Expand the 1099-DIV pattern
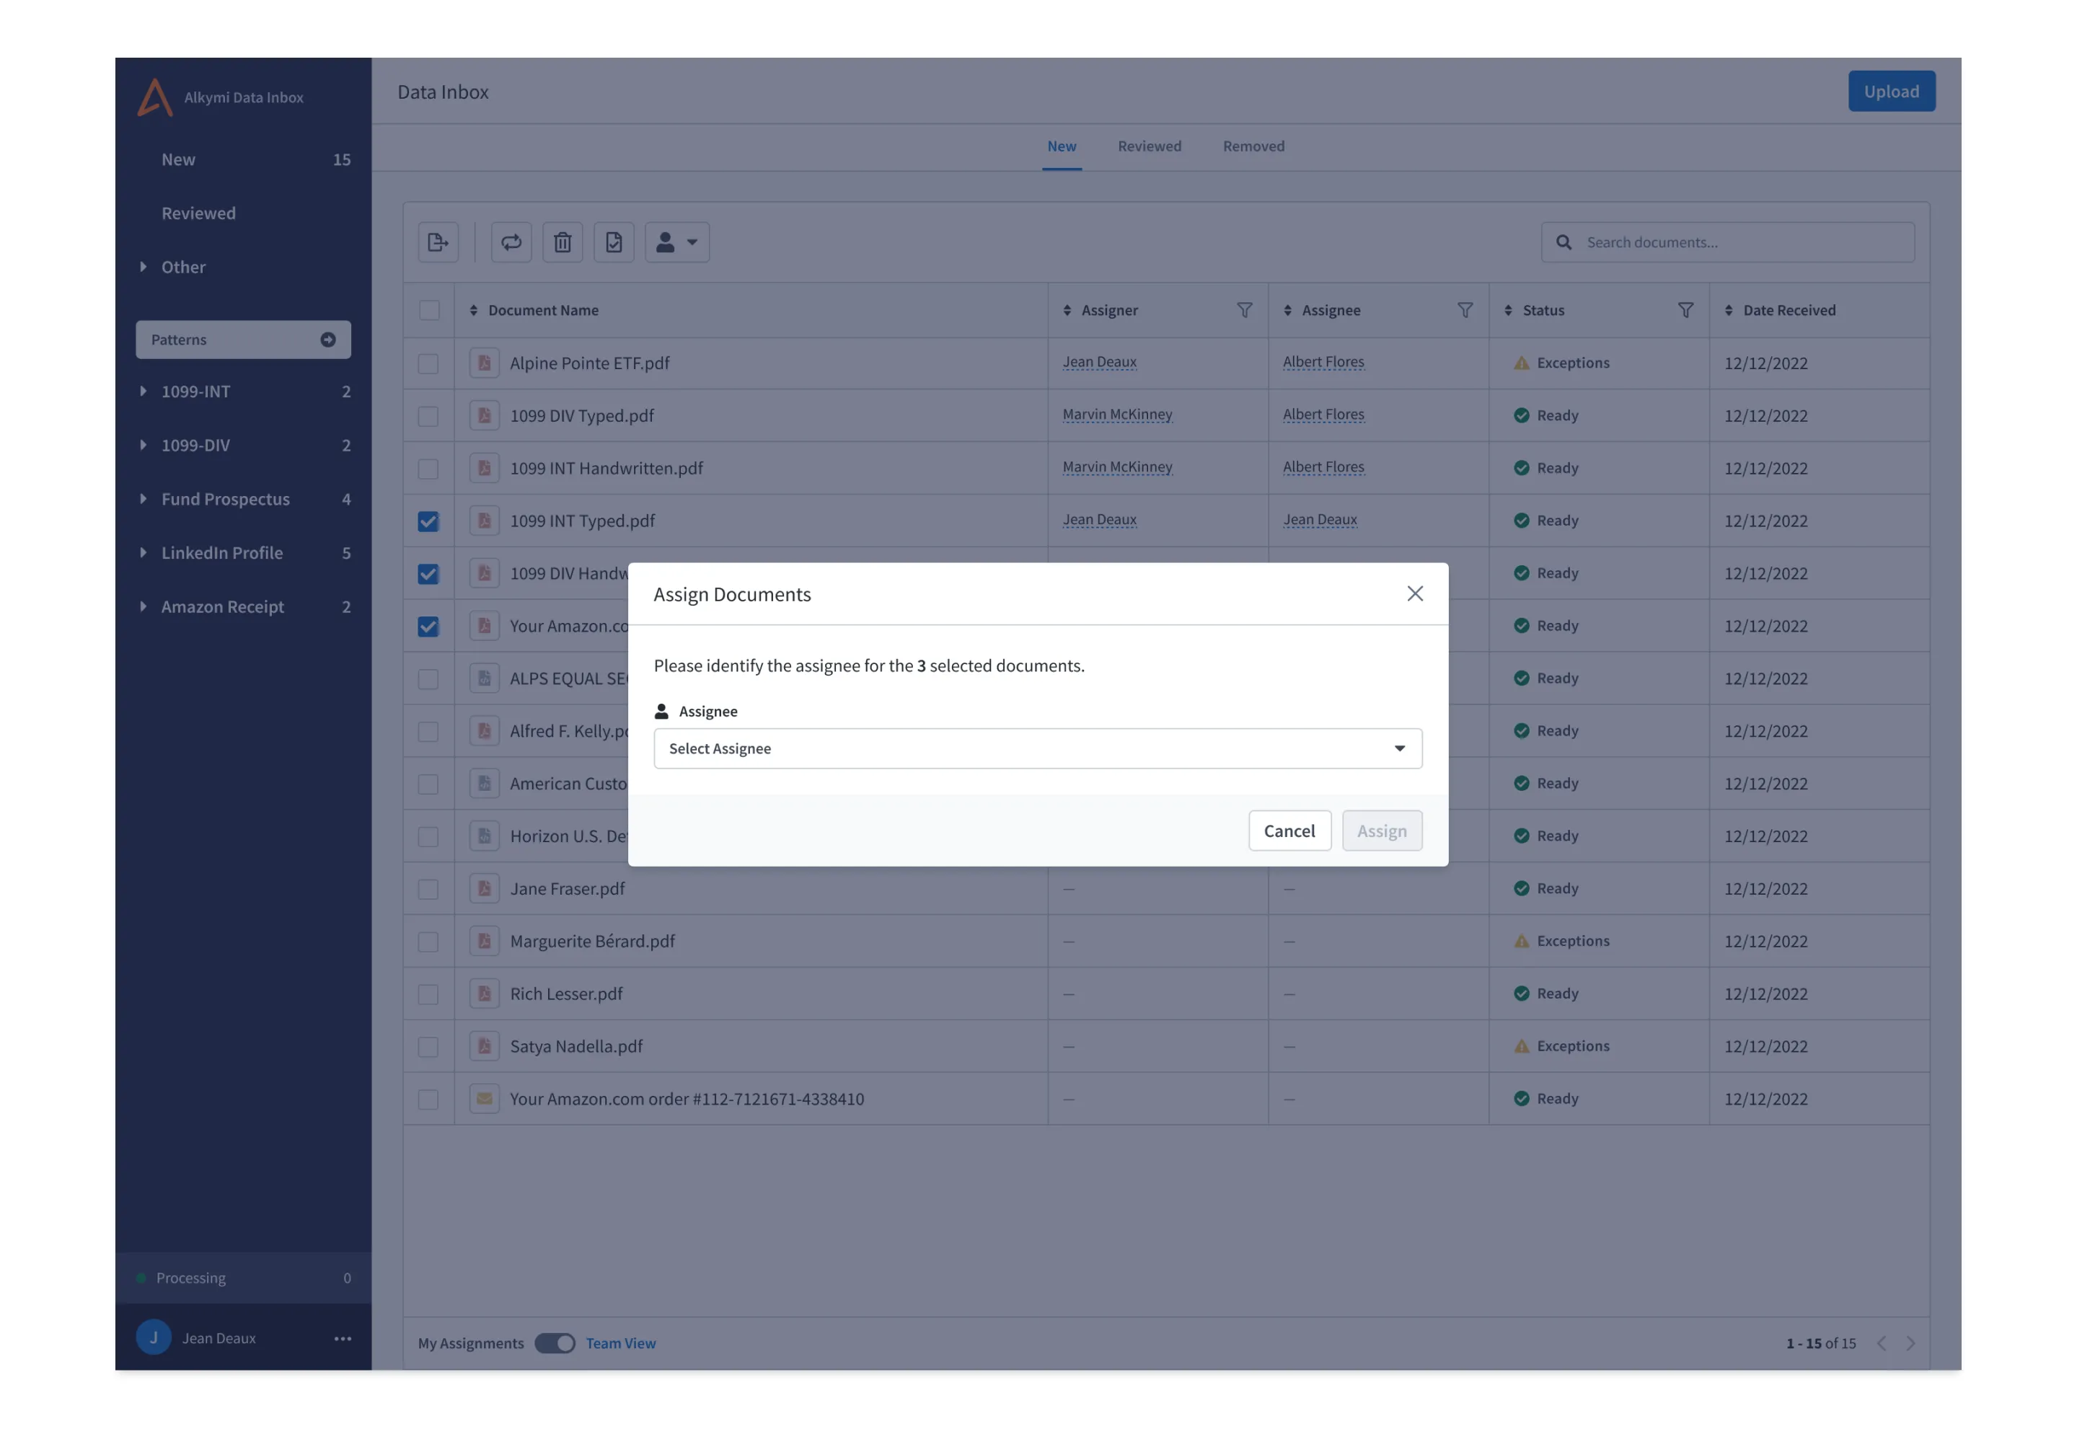The width and height of the screenshot is (2077, 1429). (x=144, y=445)
